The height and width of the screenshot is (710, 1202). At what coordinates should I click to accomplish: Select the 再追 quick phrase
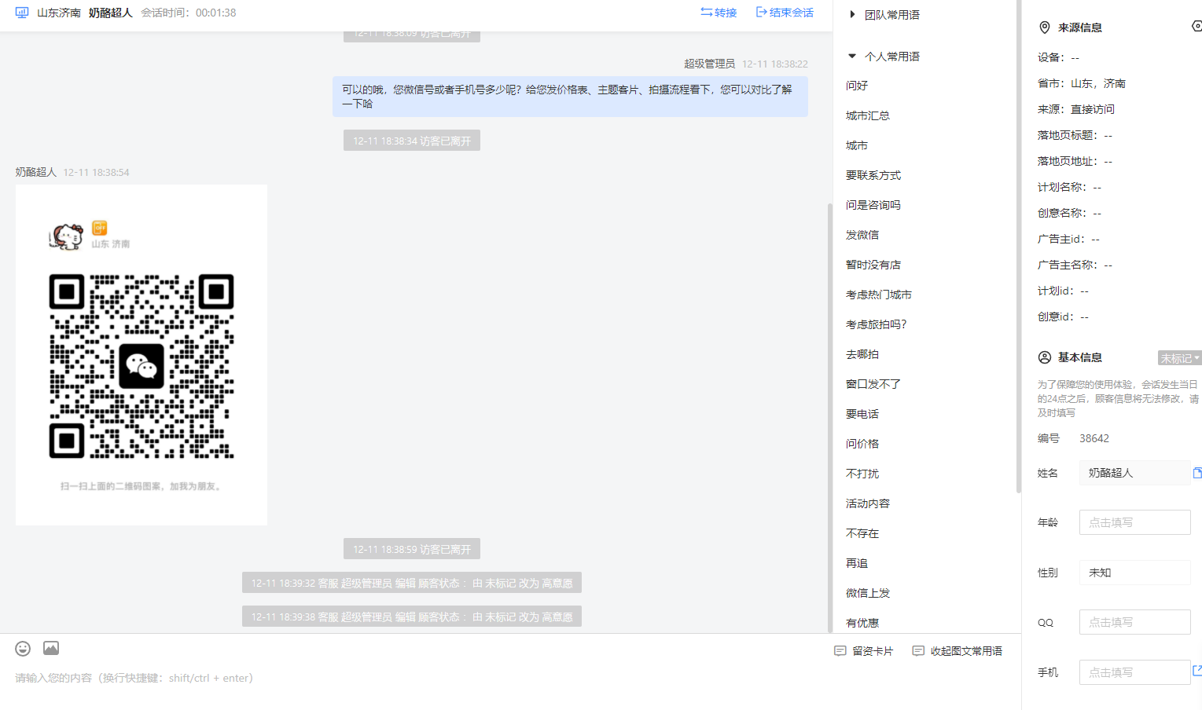click(857, 563)
